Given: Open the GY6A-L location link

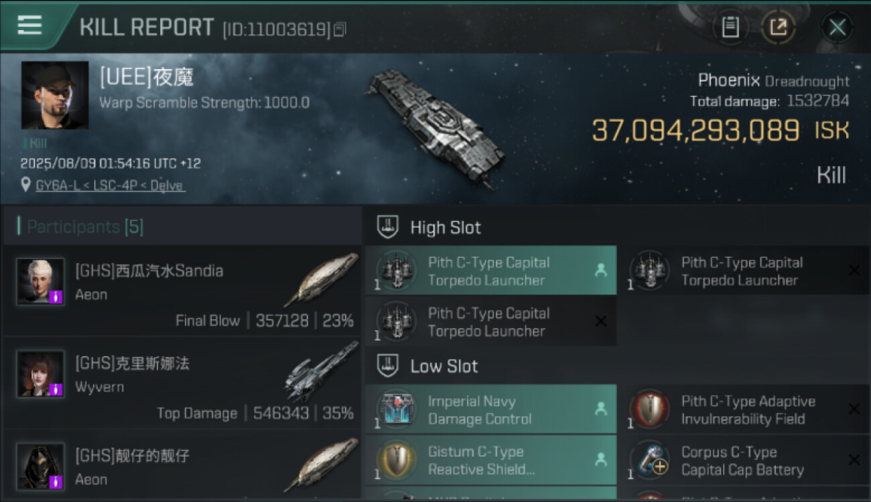Looking at the screenshot, I should click(110, 185).
